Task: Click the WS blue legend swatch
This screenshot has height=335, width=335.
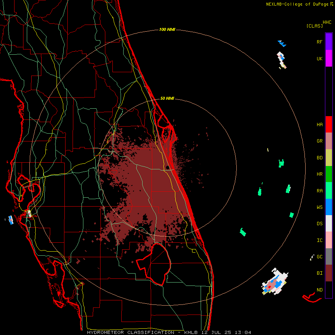Action: (x=329, y=207)
